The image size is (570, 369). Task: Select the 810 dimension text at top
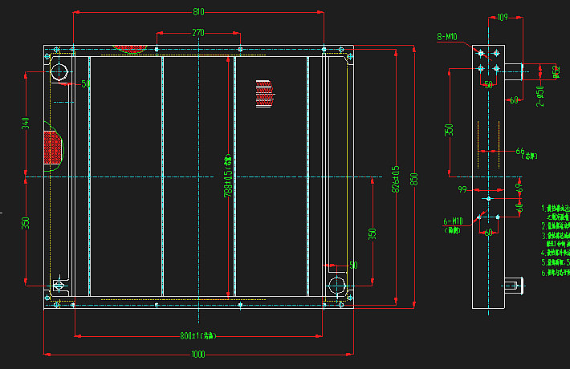coord(198,12)
